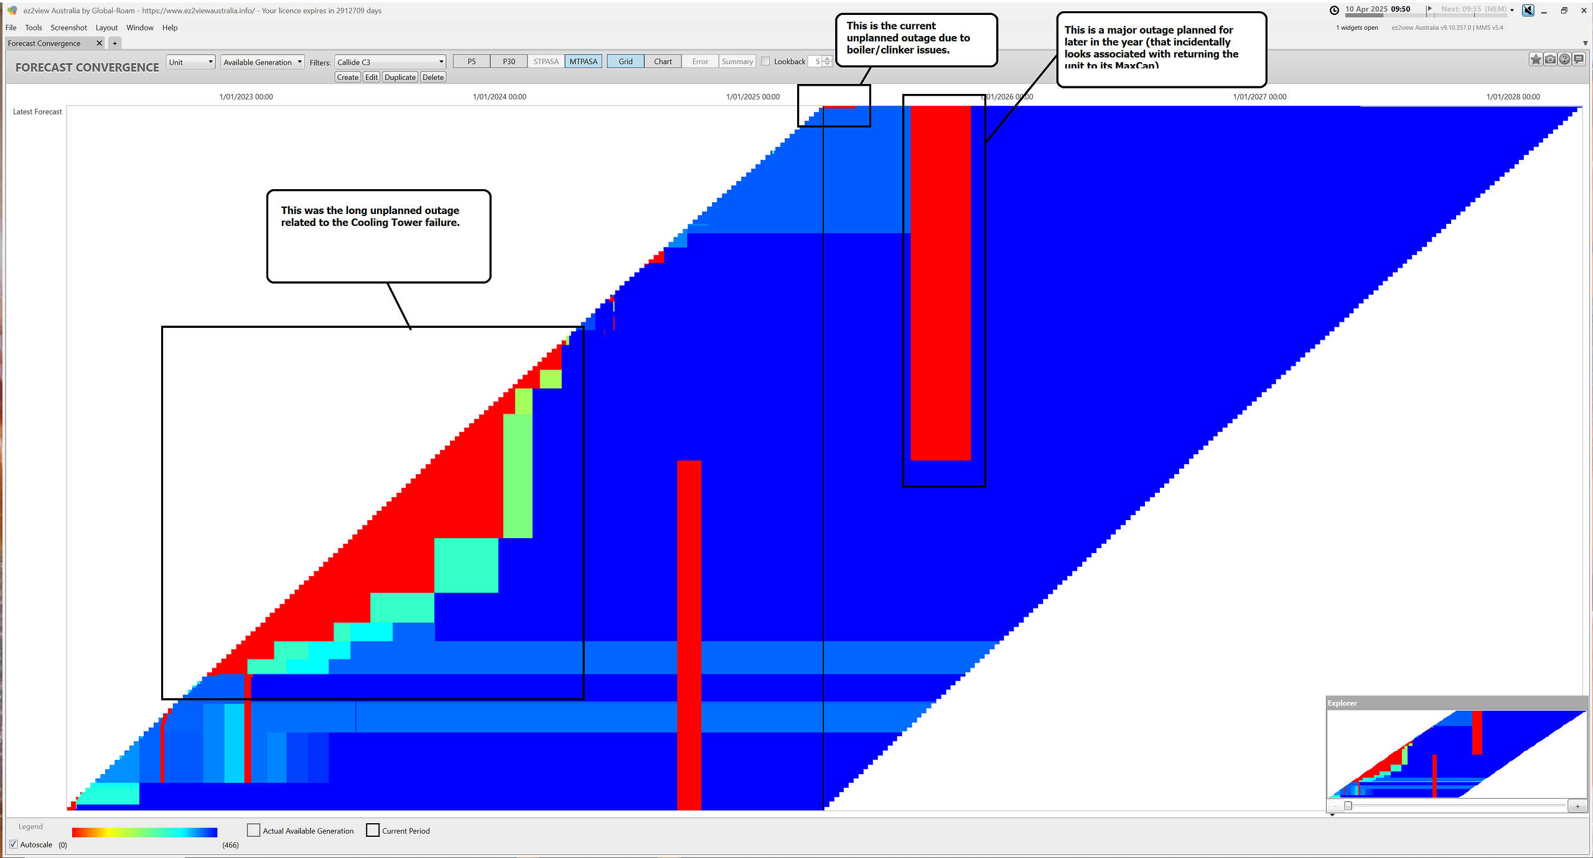Click the 1/01/2023 00:00 axis label

point(246,96)
